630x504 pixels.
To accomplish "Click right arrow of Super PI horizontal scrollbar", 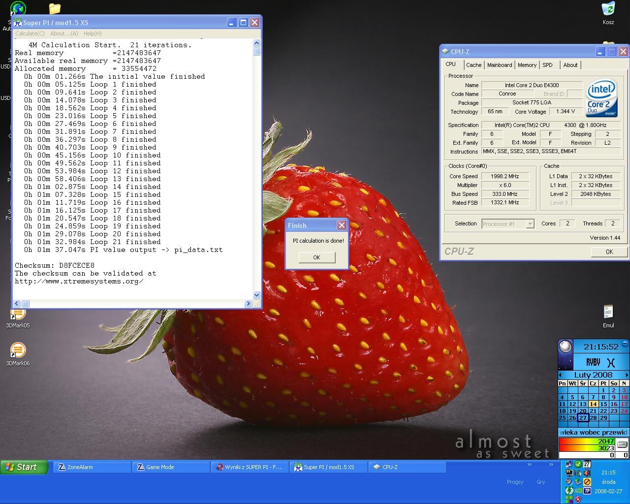I will (248, 304).
